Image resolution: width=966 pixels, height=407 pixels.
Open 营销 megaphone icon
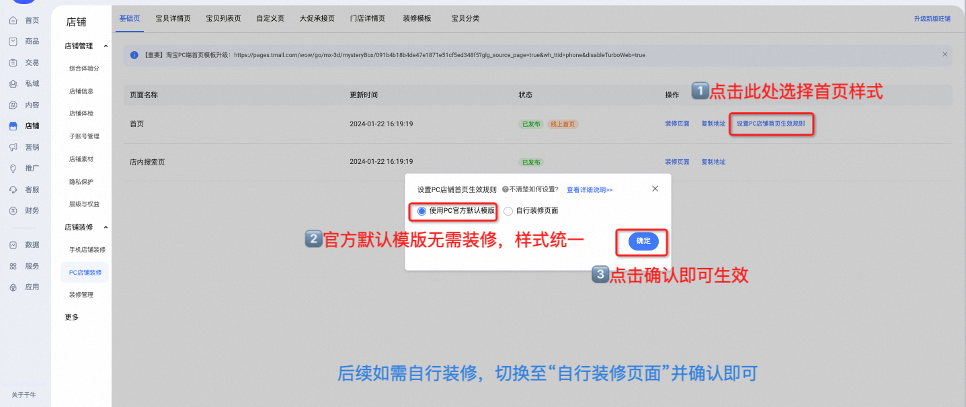pos(13,147)
